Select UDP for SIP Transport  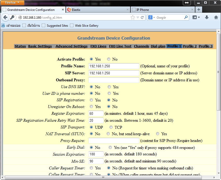(91, 127)
